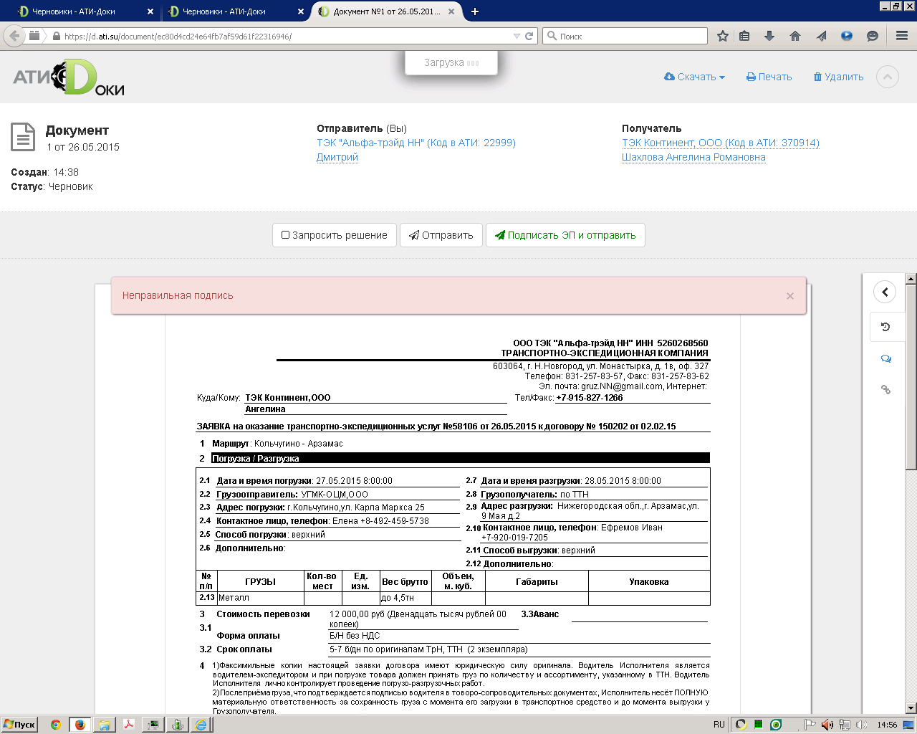Open the URL history dropdown arrow

coord(517,36)
